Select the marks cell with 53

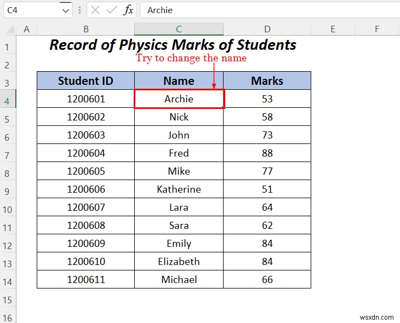pos(267,99)
